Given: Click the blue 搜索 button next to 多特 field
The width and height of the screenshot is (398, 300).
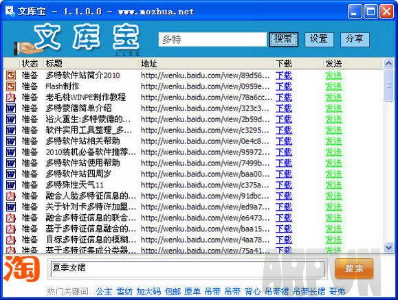Looking at the screenshot, I should [x=283, y=39].
